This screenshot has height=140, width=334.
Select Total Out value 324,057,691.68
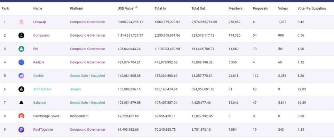tap(203, 89)
